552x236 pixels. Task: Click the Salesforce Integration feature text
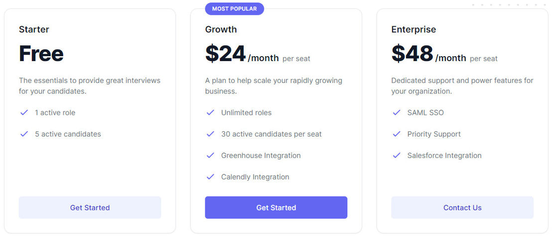[444, 156]
